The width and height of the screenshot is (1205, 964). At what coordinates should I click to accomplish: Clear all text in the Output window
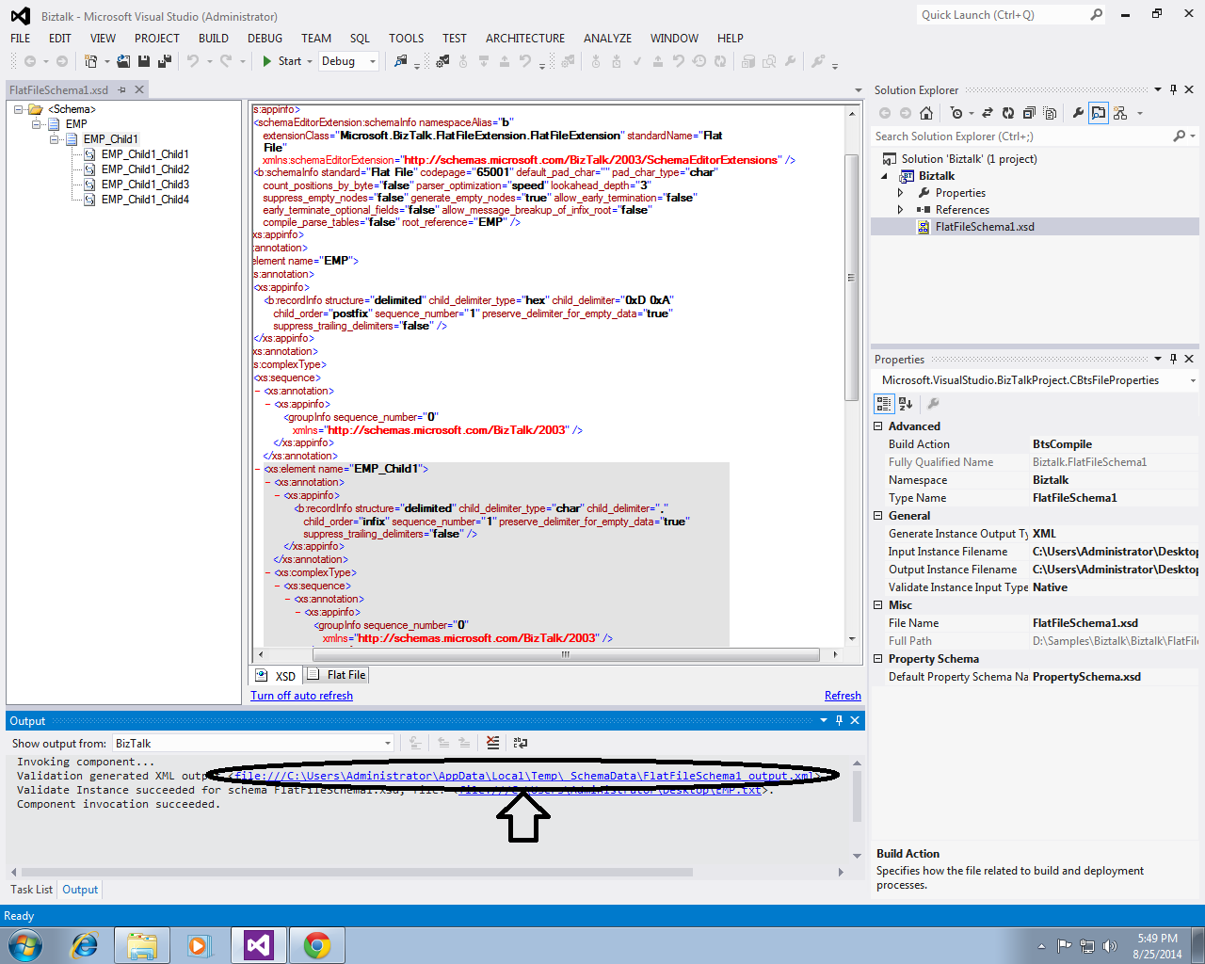pyautogui.click(x=493, y=743)
